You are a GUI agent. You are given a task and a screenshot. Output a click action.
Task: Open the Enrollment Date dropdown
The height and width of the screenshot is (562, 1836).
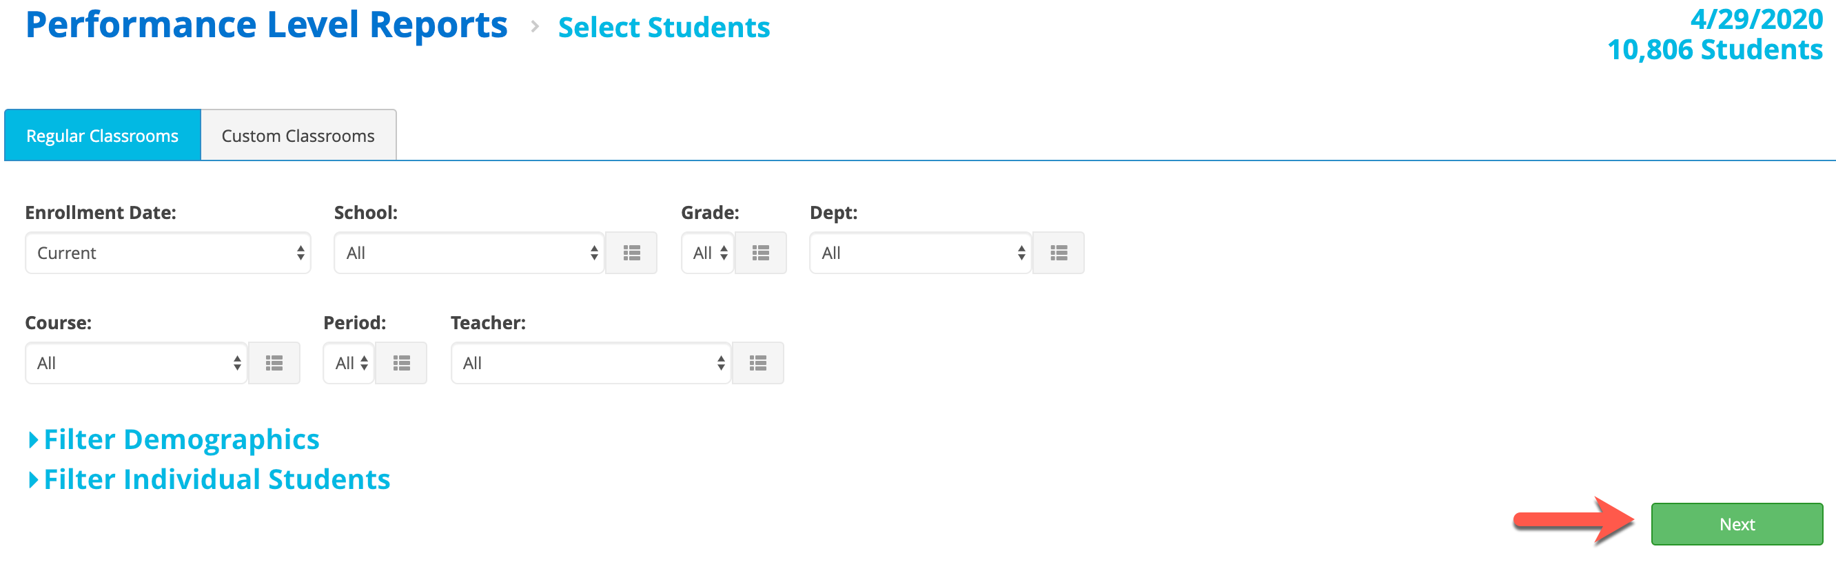168,253
